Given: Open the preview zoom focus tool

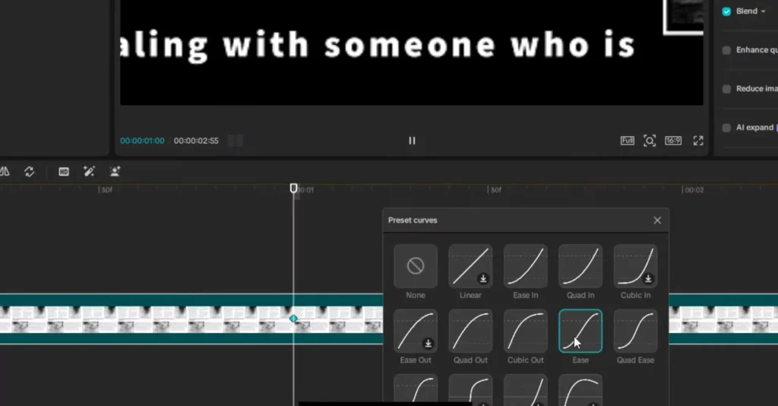Looking at the screenshot, I should [650, 141].
